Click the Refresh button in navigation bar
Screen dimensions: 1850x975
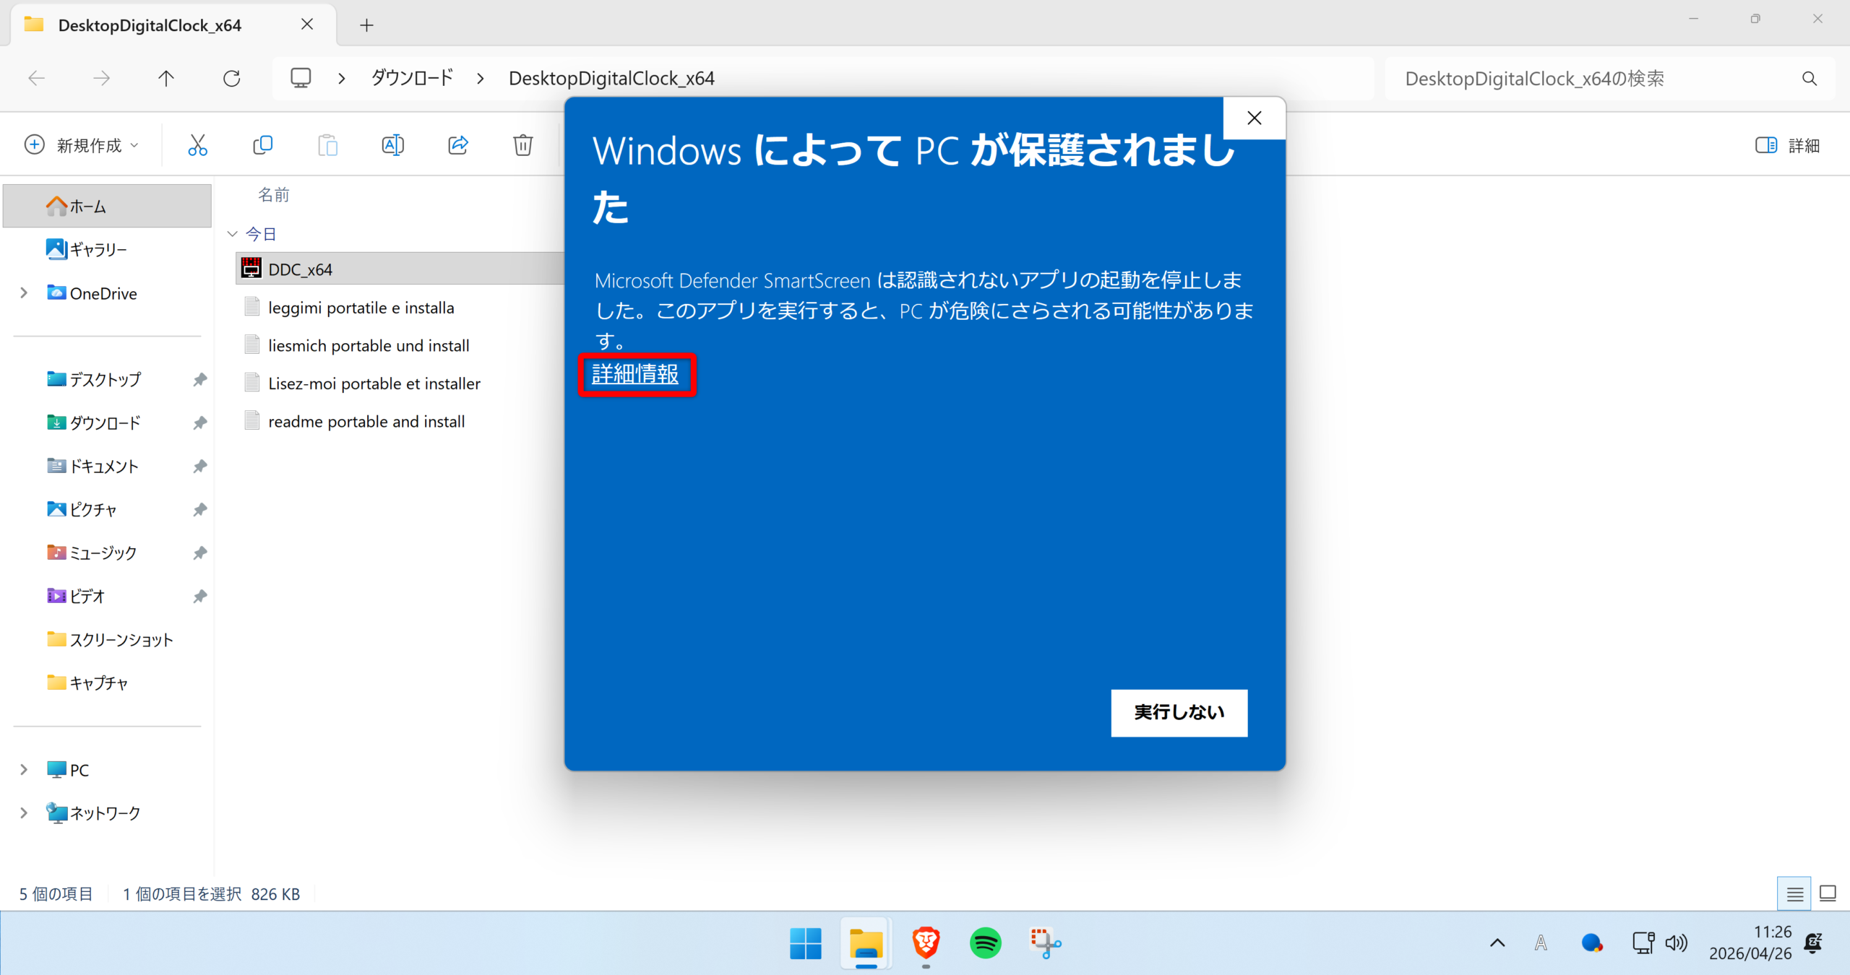231,78
